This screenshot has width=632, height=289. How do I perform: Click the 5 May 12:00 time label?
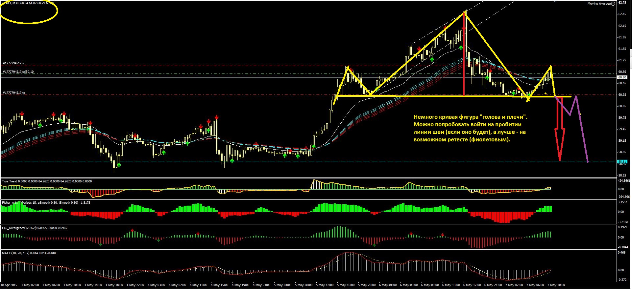click(x=325, y=285)
